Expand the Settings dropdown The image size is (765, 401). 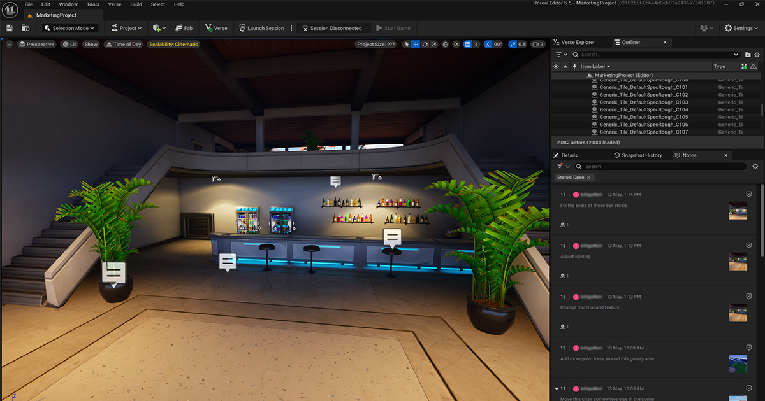point(742,28)
